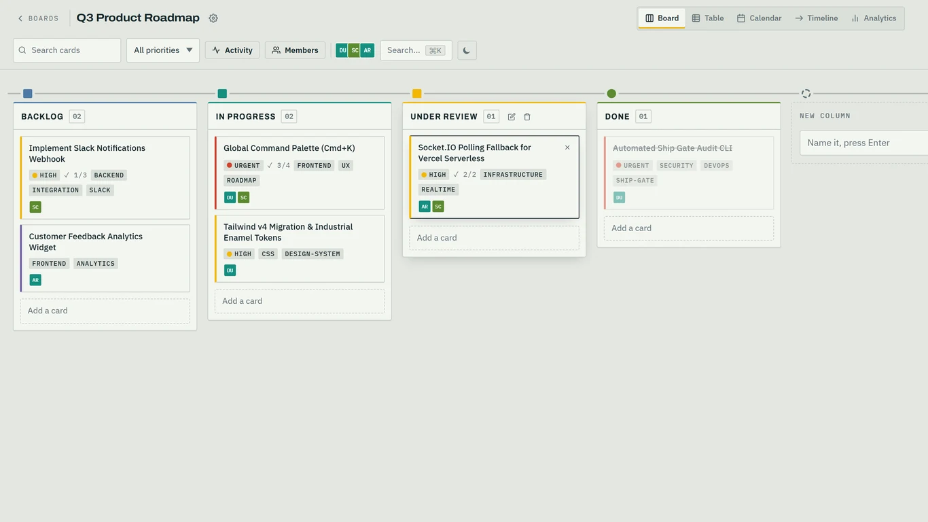Switch to Timeline view tab
Viewport: 928px width, 522px height.
(817, 18)
